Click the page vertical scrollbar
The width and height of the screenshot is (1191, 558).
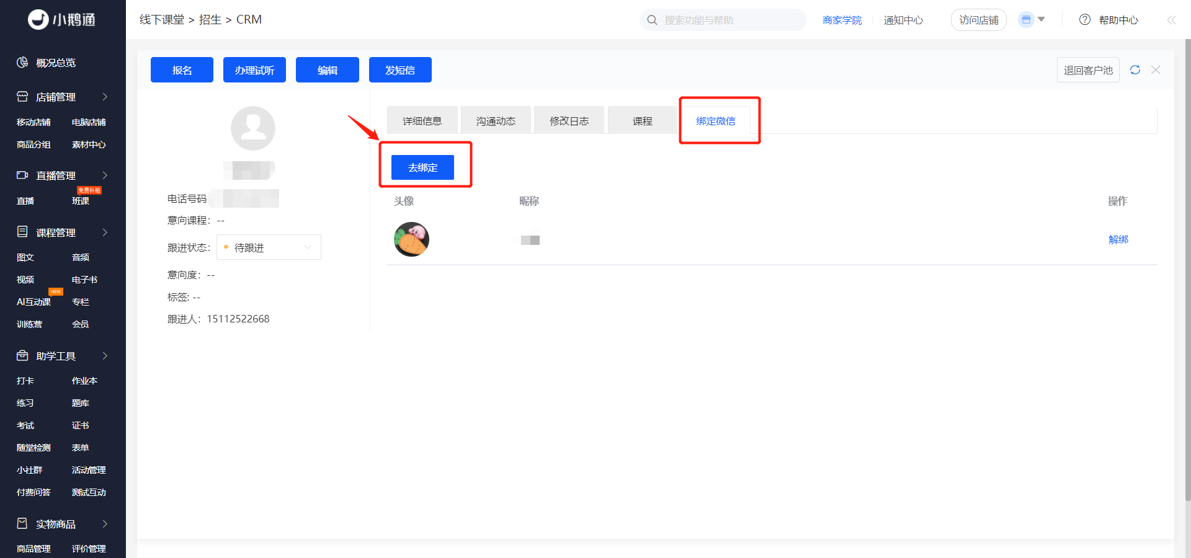pos(1187,270)
